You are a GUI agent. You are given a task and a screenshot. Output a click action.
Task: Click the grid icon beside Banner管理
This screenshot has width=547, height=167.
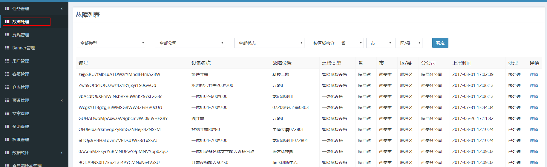pos(7,48)
